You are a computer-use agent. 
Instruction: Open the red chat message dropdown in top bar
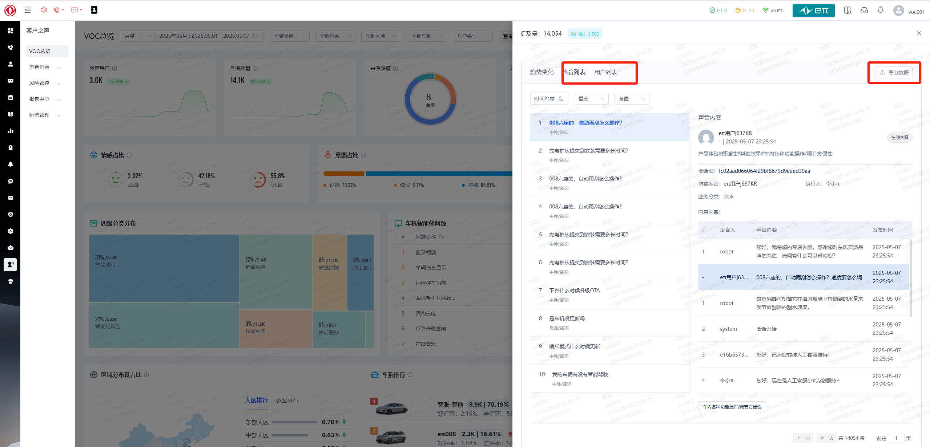tap(77, 10)
